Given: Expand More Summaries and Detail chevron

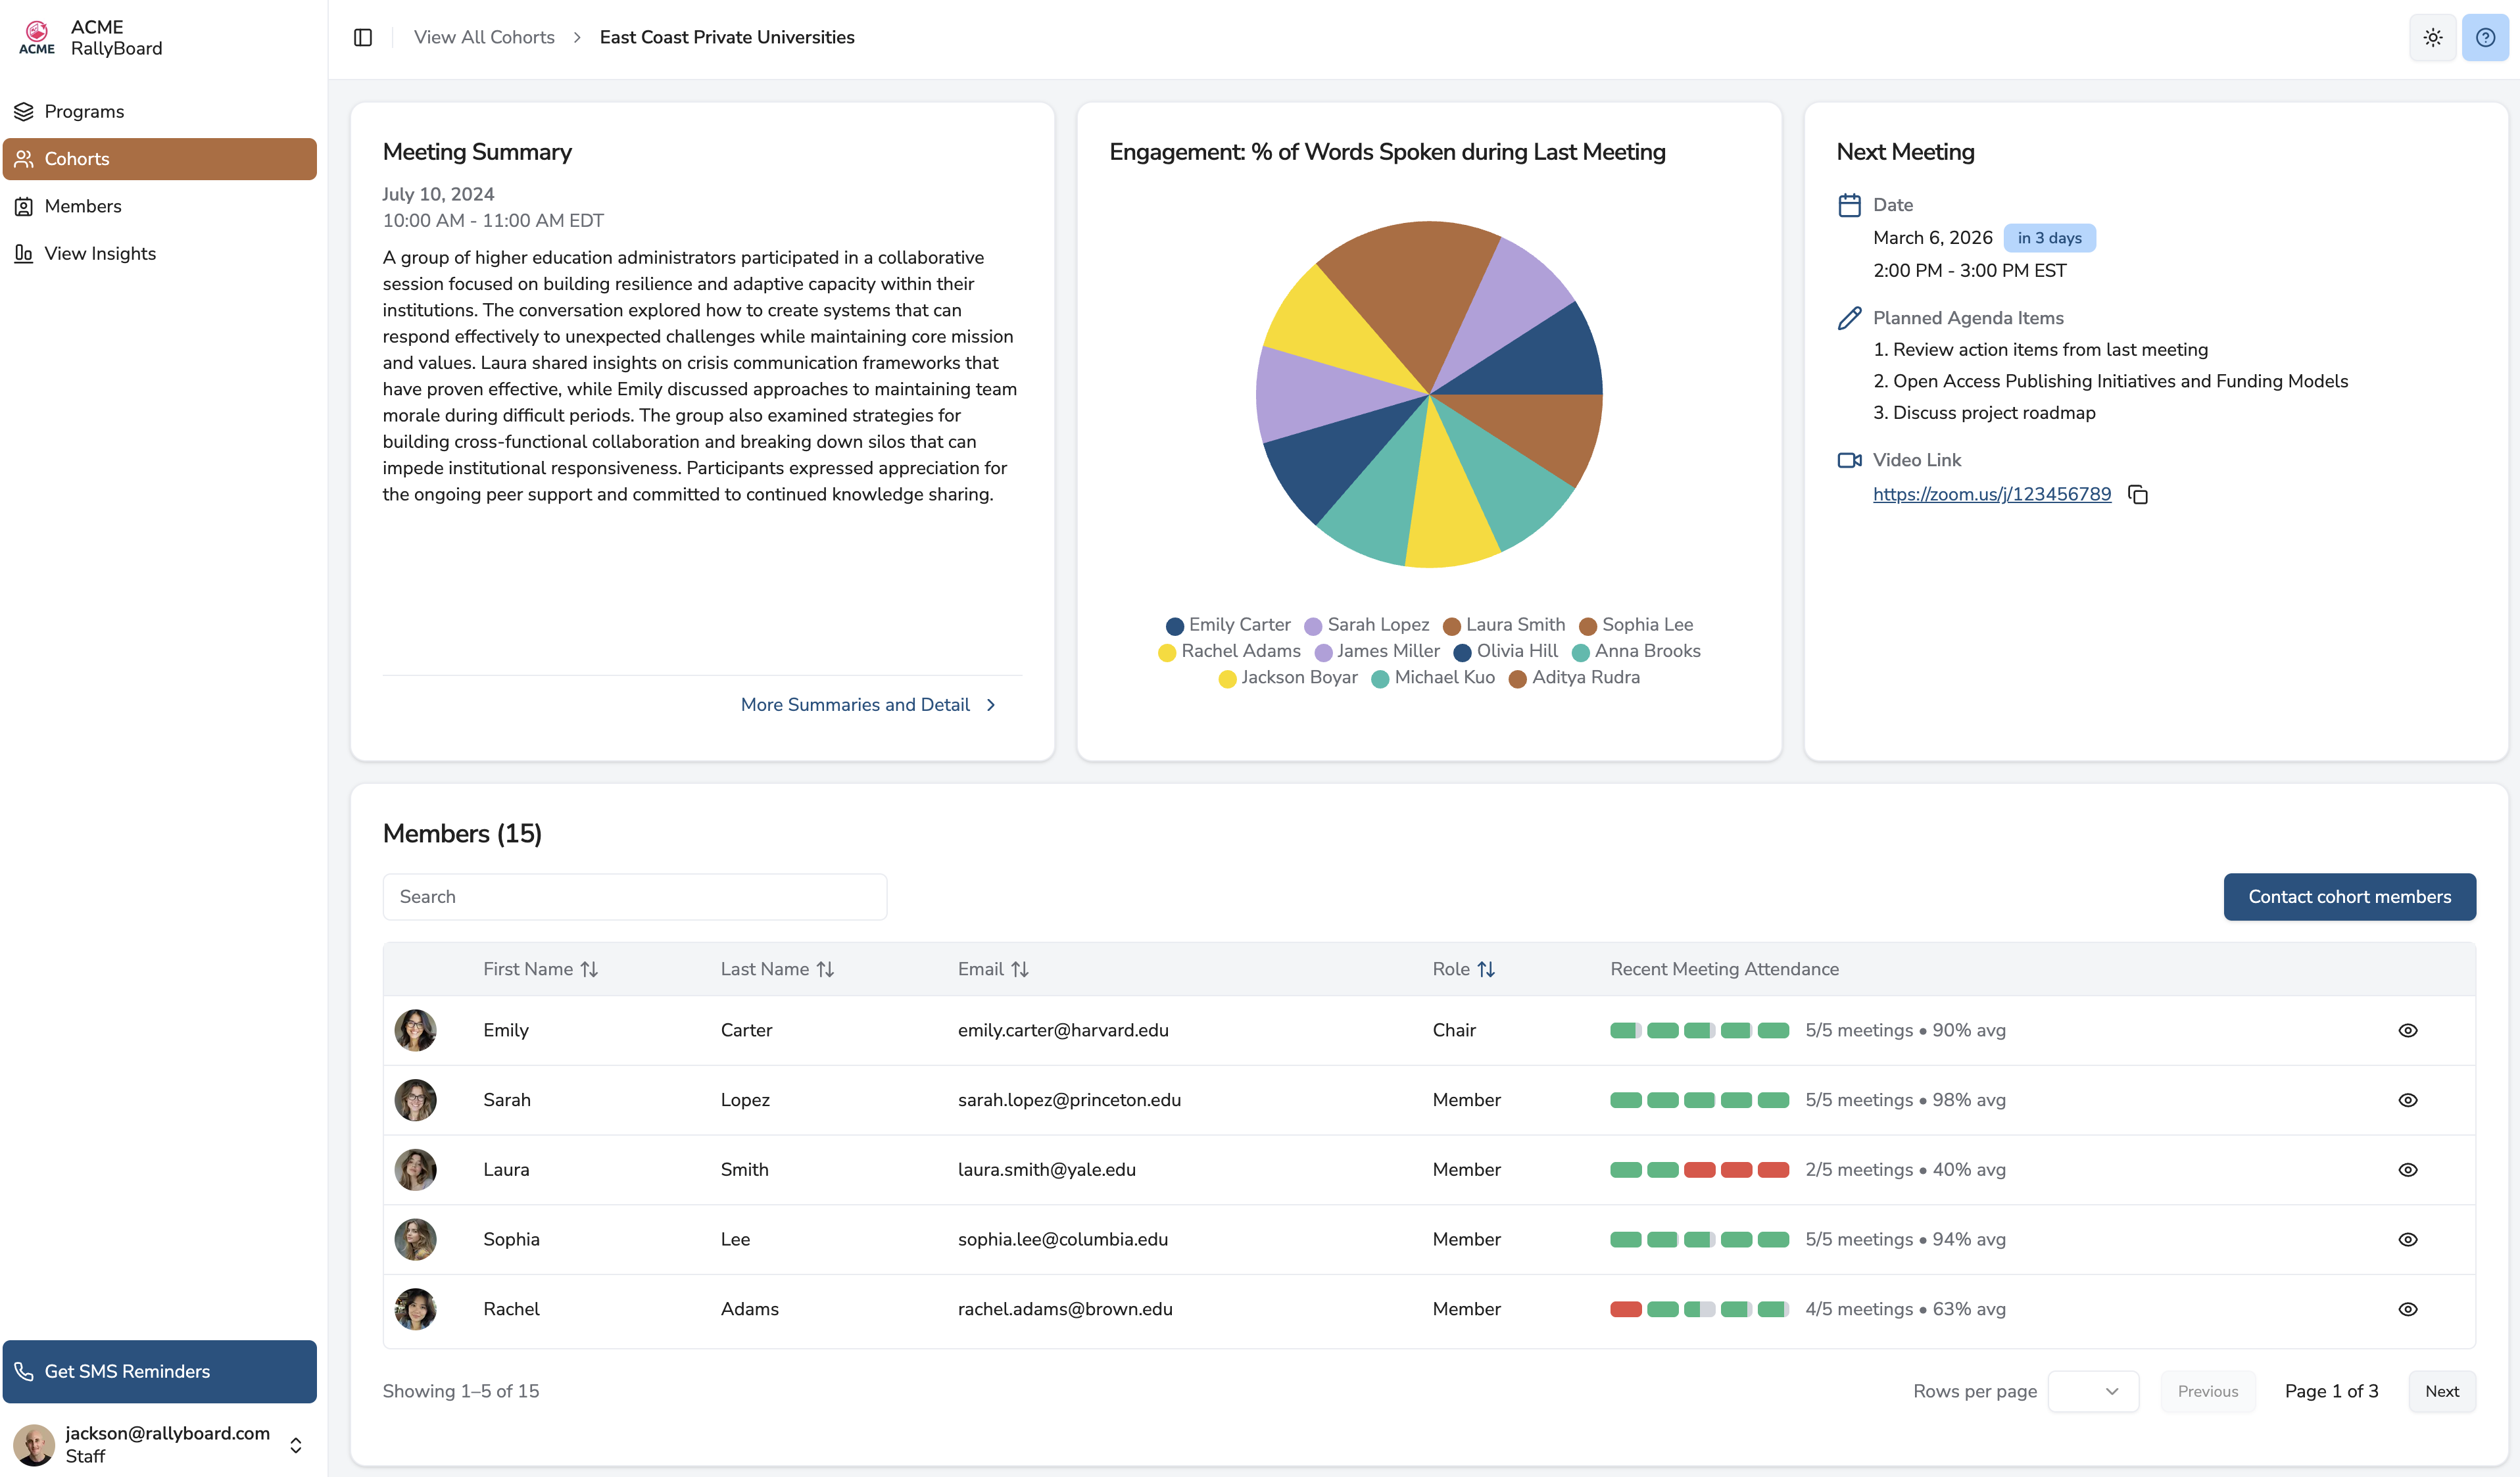Looking at the screenshot, I should click(990, 705).
